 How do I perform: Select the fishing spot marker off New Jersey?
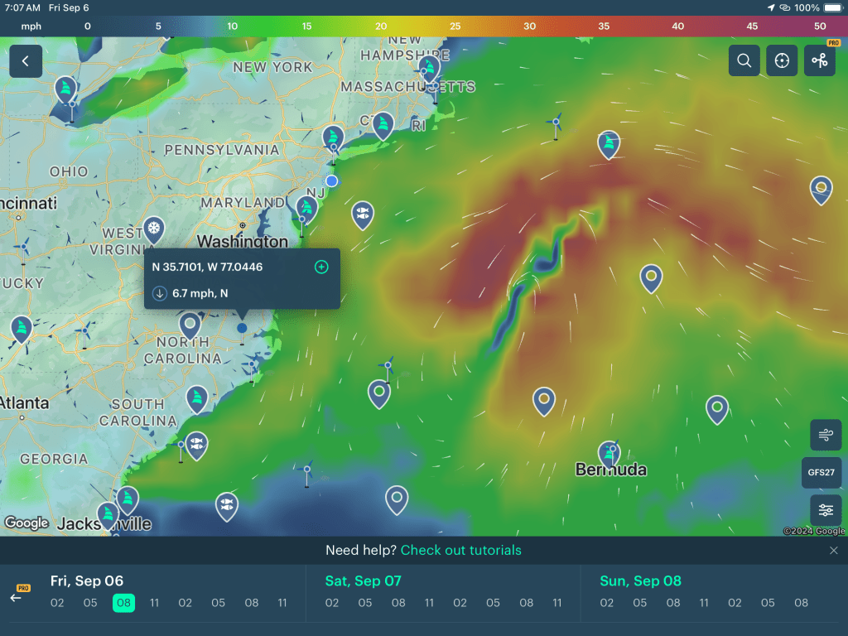(x=362, y=214)
